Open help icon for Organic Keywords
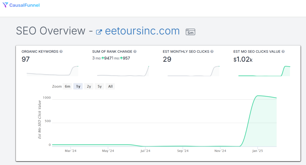Image resolution: width=306 pixels, height=165 pixels. point(61,51)
